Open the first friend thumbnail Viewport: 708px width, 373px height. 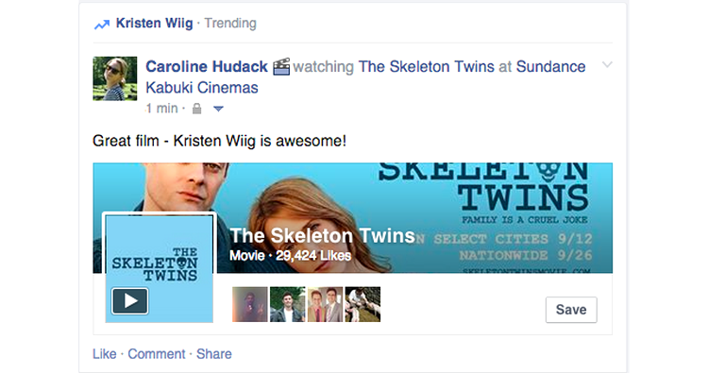pyautogui.click(x=250, y=304)
